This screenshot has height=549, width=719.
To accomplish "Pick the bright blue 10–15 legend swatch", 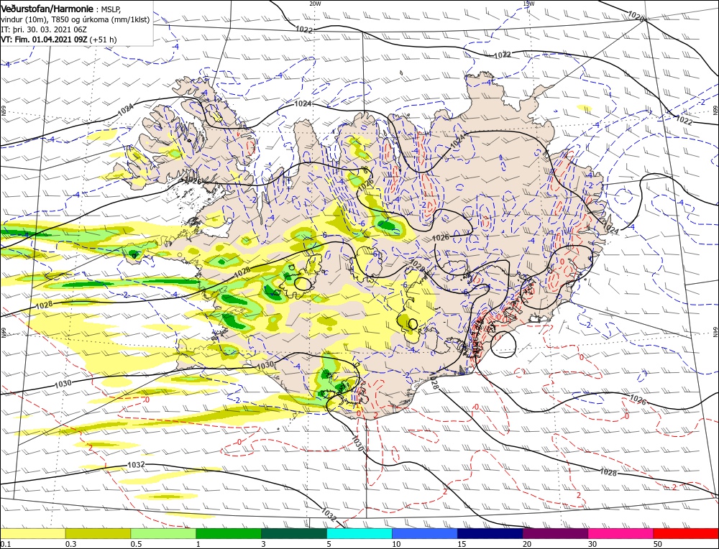I will tap(425, 533).
